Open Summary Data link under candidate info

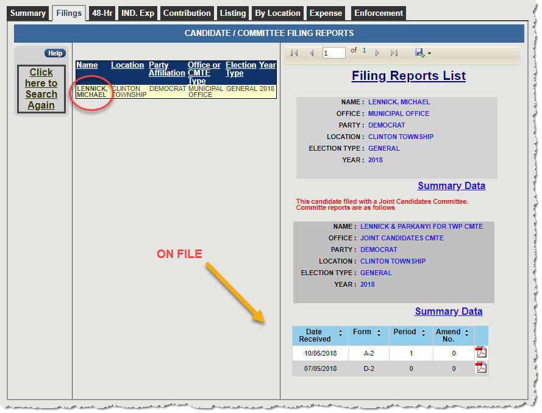[x=451, y=185]
